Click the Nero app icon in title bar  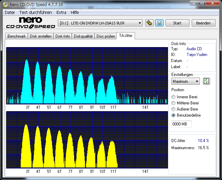[5, 4]
